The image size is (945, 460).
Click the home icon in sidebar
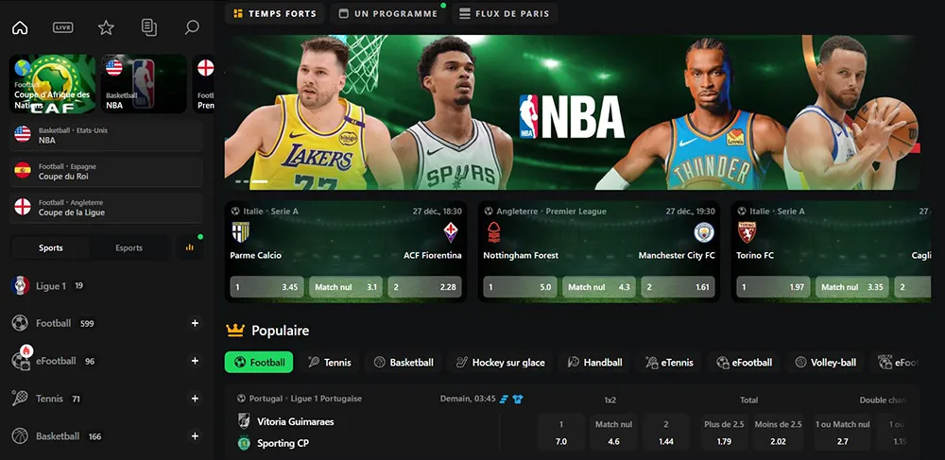coord(20,27)
